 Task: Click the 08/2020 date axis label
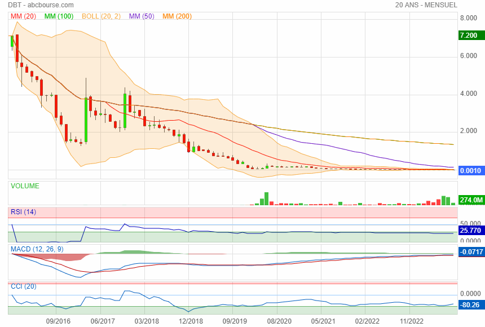coord(279,321)
